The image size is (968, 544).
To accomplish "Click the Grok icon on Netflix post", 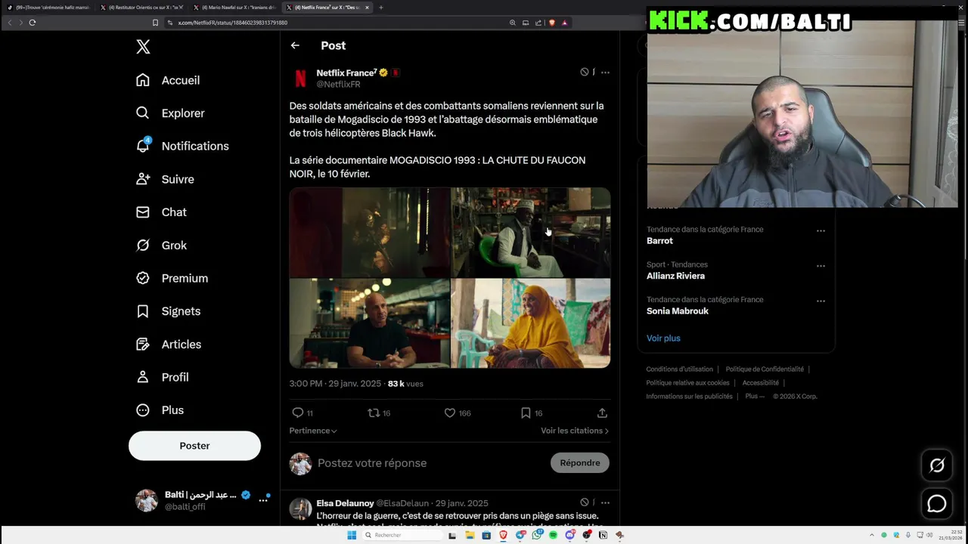I will click(585, 73).
